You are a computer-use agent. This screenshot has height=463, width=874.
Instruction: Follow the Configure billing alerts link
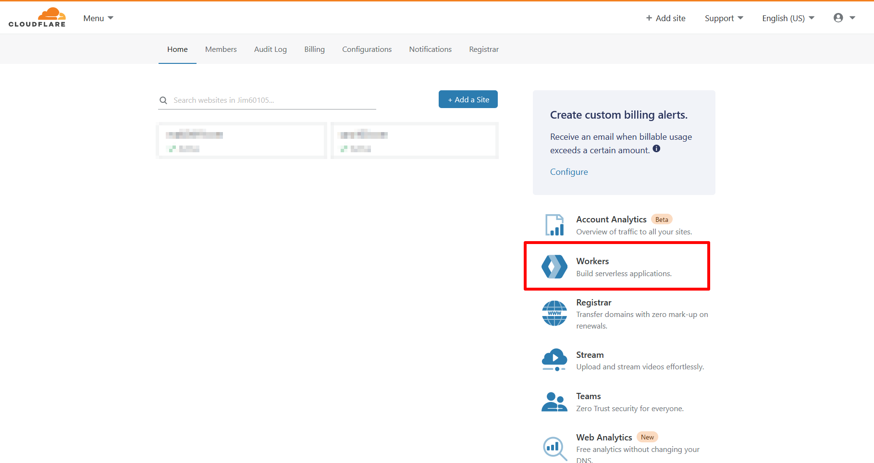click(x=569, y=172)
